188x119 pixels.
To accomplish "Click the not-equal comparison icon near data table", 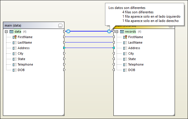I will click(x=68, y=31).
